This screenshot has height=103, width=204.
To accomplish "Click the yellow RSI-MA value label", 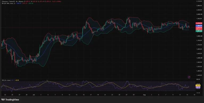I will coord(198,86).
